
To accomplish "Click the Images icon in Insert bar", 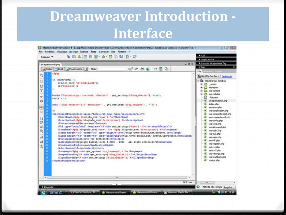I will (96, 57).
